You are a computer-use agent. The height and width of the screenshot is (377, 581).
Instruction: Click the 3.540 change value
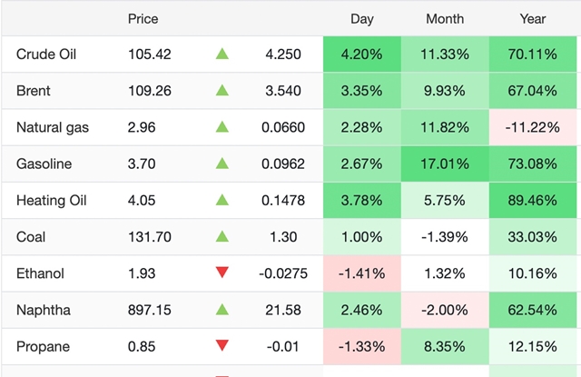pos(283,91)
